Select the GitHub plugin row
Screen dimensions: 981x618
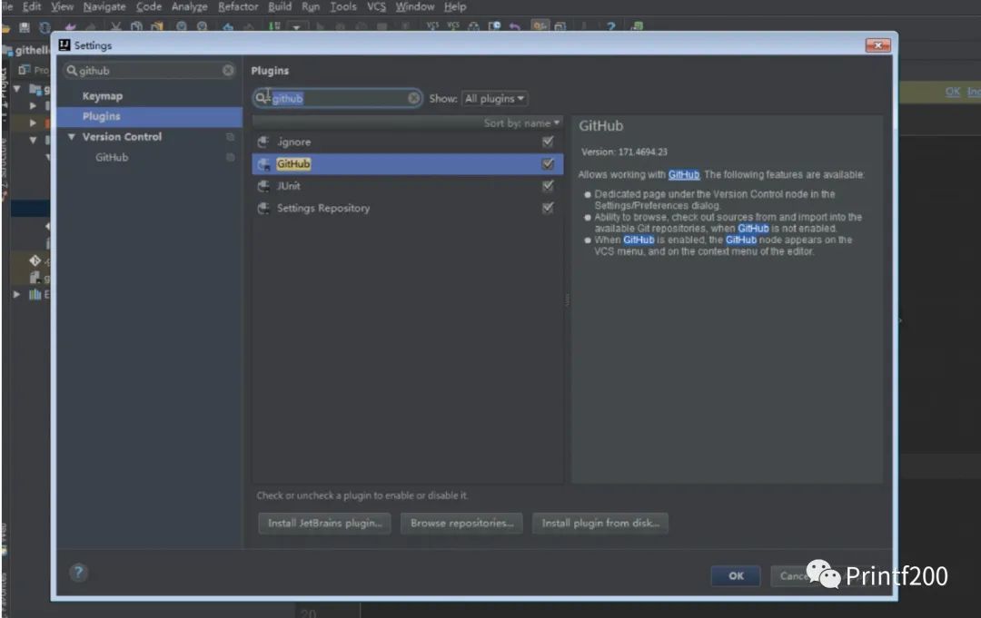(407, 163)
